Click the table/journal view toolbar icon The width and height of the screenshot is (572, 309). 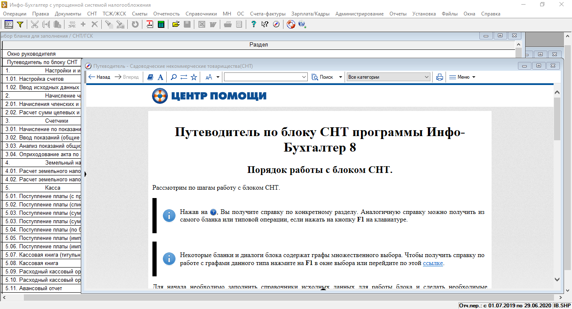9,24
